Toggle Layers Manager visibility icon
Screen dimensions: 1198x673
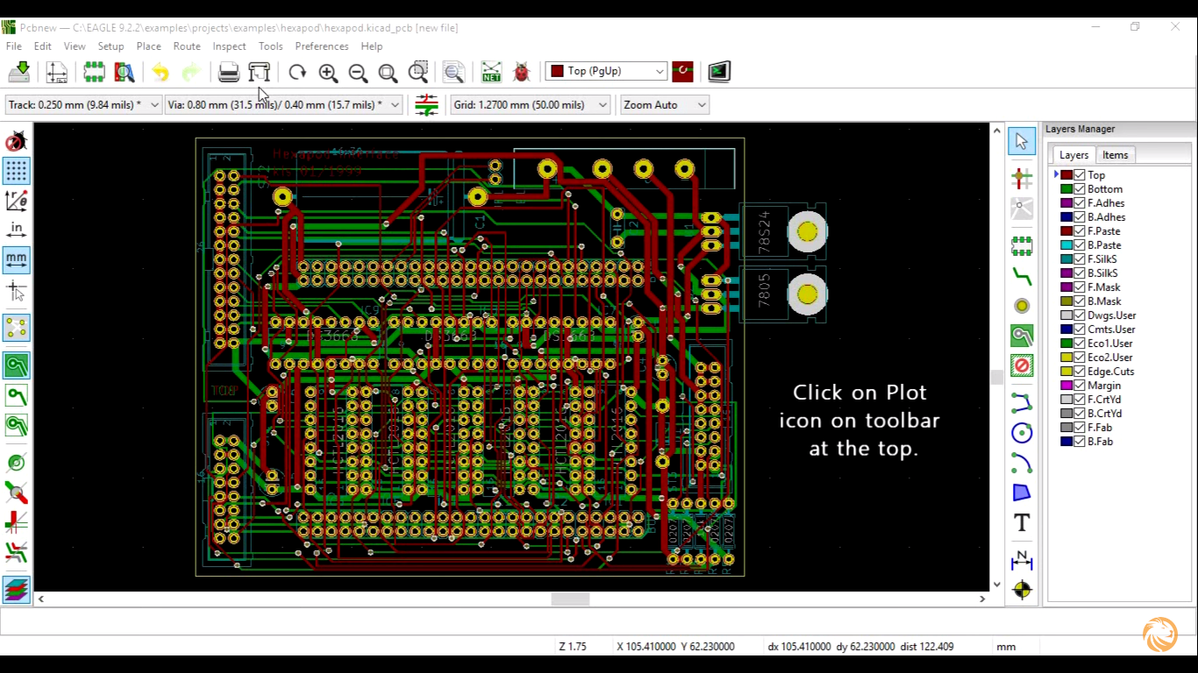click(17, 590)
